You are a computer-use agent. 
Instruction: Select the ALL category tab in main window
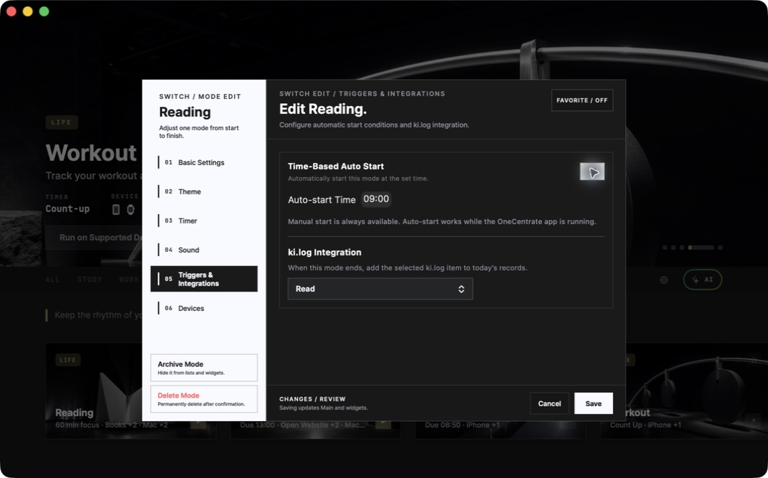[x=53, y=280]
